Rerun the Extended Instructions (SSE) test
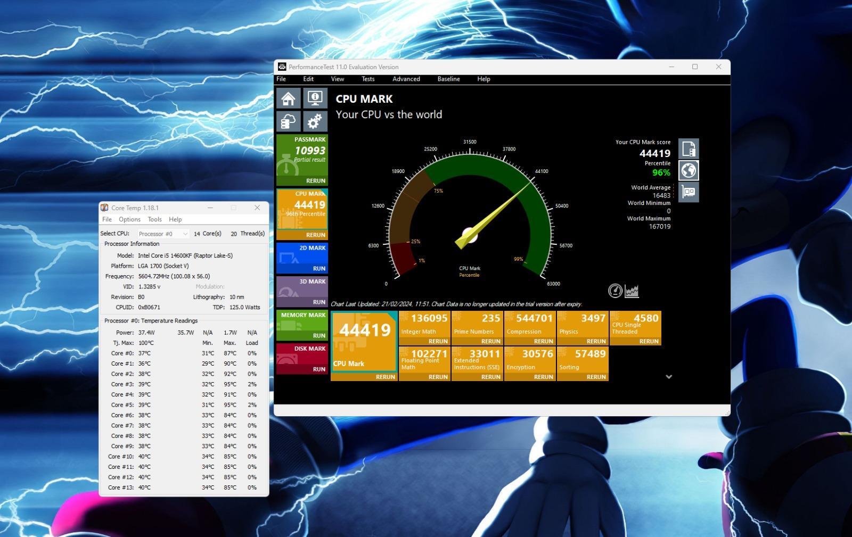This screenshot has width=852, height=537. coord(490,377)
